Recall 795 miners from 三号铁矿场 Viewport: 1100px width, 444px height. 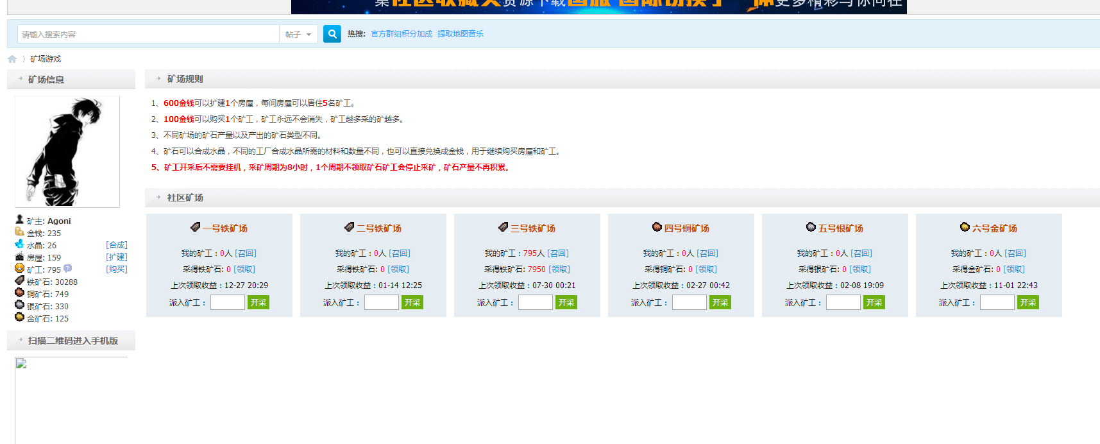(x=558, y=253)
